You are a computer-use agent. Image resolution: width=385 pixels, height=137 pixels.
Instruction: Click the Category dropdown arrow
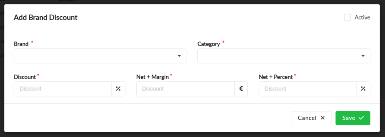363,56
